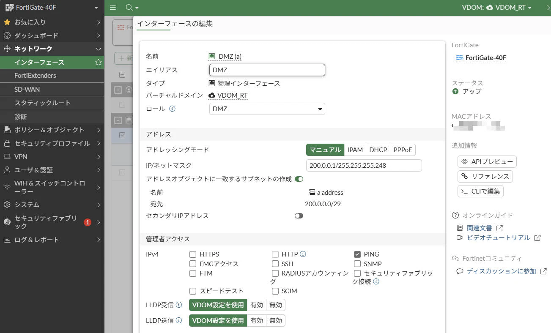Click the info icon next to ロール

172,109
